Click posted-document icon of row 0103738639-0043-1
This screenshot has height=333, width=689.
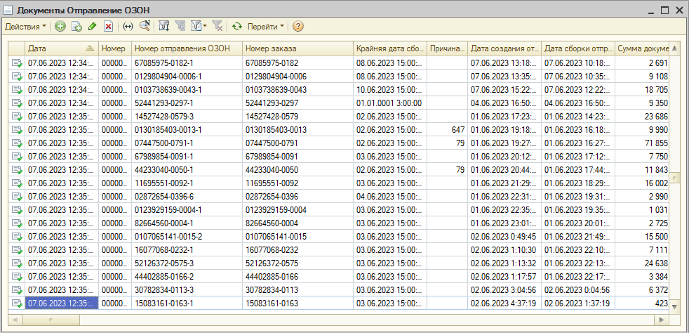pyautogui.click(x=17, y=89)
